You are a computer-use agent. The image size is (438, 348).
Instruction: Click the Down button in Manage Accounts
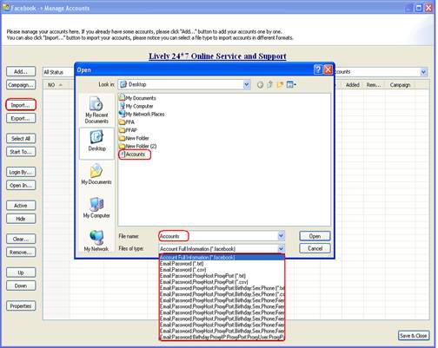pos(21,286)
